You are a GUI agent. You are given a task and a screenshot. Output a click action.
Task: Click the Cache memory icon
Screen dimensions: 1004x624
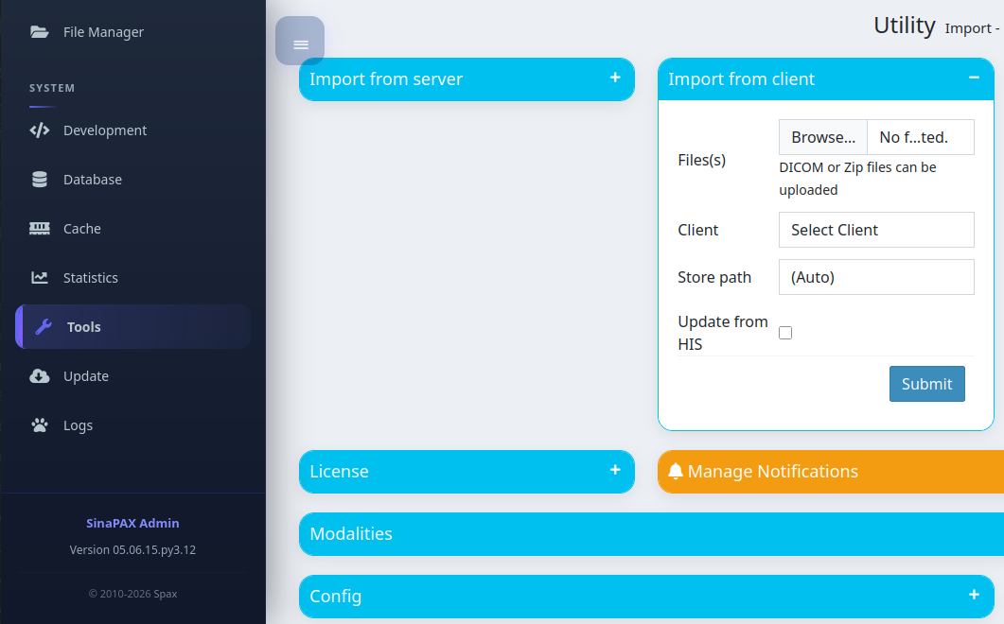click(x=40, y=229)
